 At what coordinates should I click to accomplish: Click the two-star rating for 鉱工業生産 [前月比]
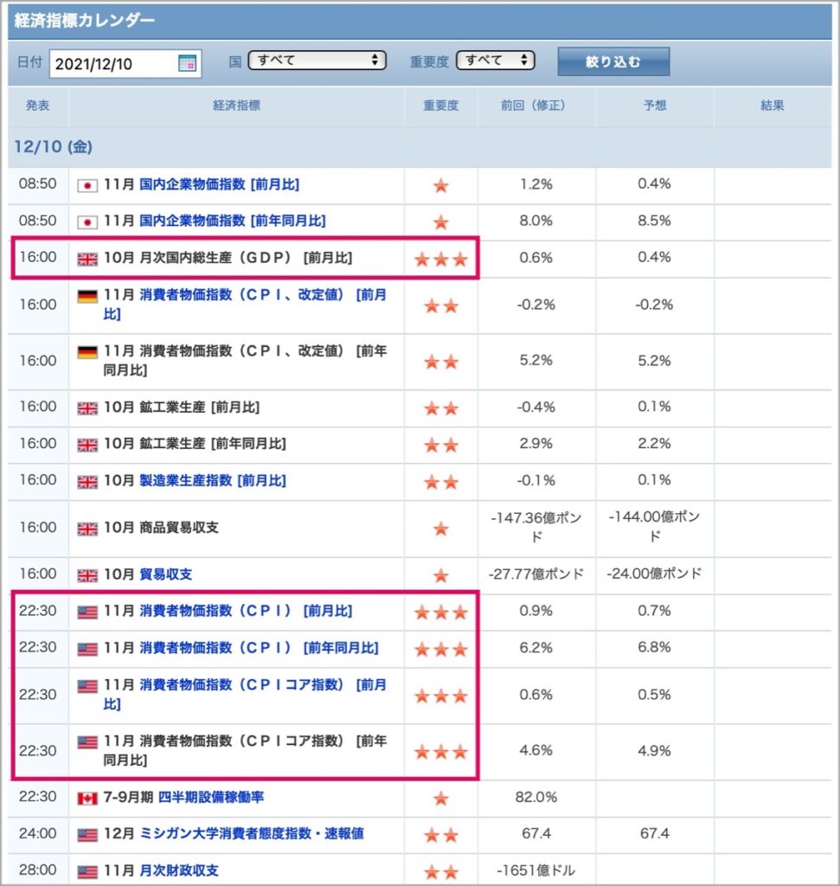click(x=441, y=408)
